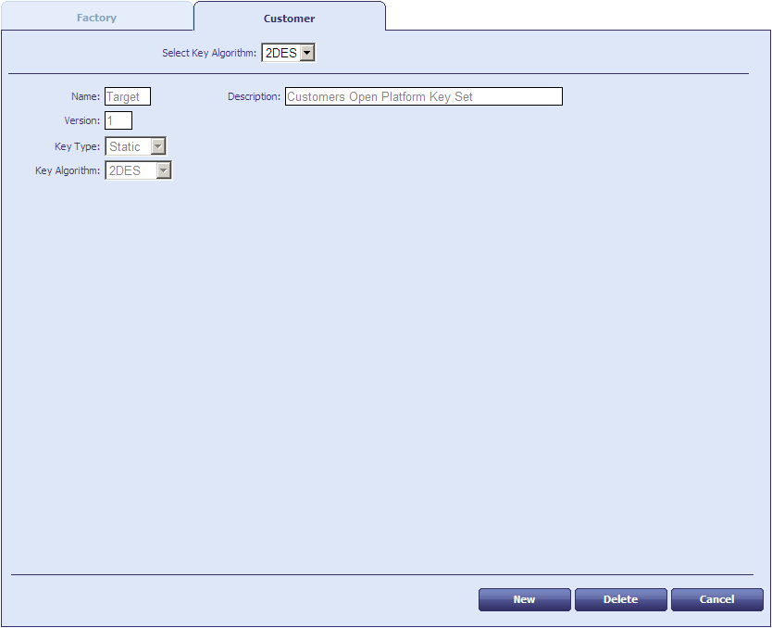Image resolution: width=772 pixels, height=628 pixels.
Task: Open the Select Key Algorithm dropdown
Action: (x=289, y=53)
